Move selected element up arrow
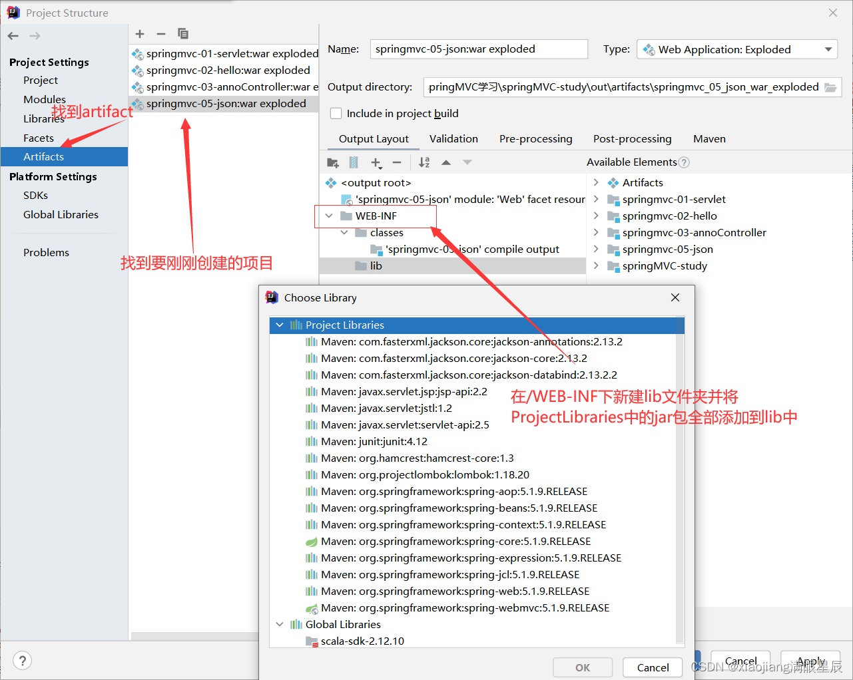 [446, 162]
